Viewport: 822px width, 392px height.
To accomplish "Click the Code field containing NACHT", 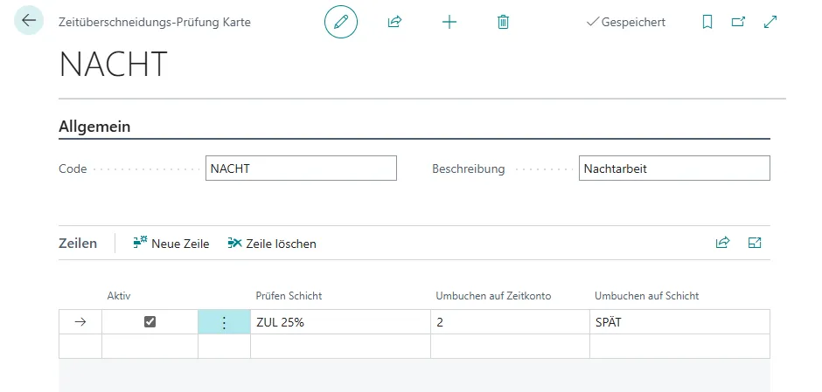I will coord(301,168).
